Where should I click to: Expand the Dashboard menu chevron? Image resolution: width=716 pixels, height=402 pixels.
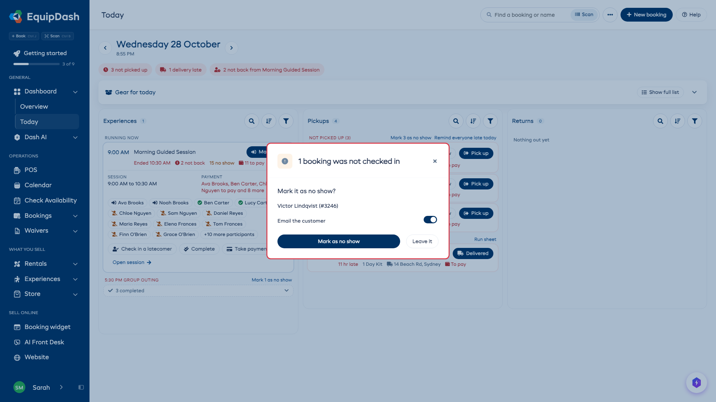(75, 92)
